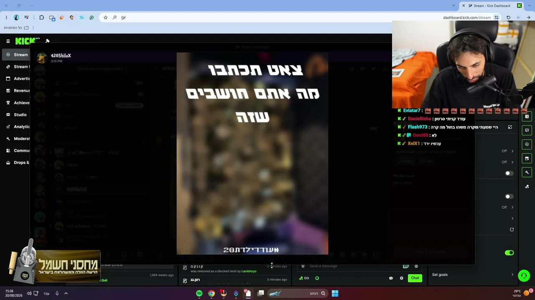Open the wrench tools icon on right rail

527,172
